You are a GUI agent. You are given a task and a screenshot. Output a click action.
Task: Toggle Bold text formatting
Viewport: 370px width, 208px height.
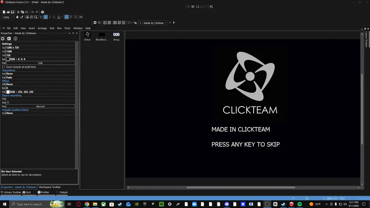pyautogui.click(x=46, y=17)
